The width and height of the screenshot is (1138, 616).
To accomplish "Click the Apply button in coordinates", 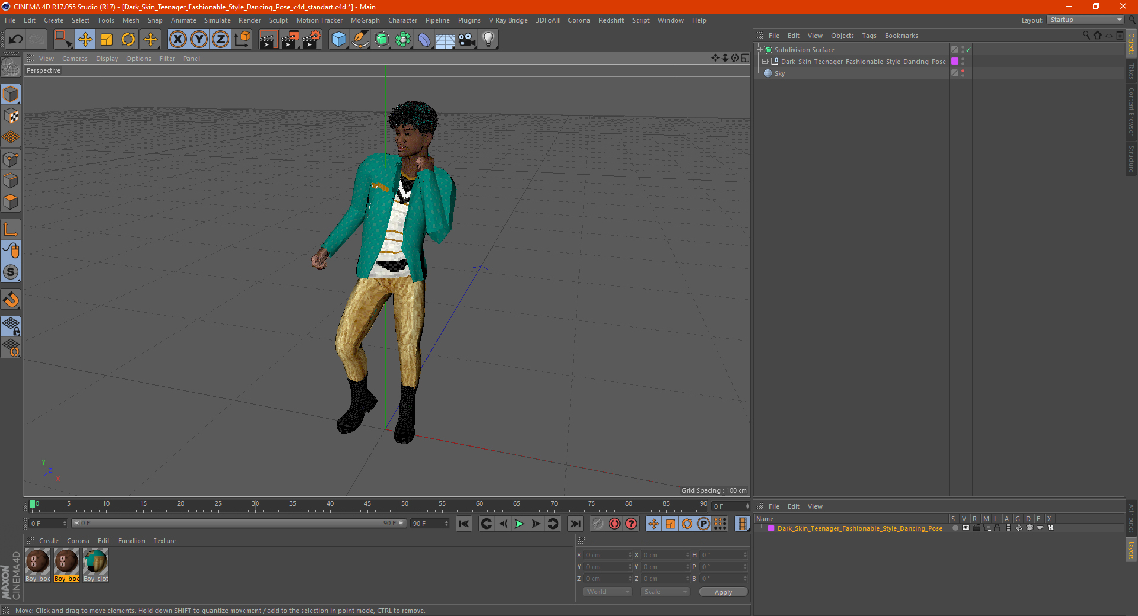I will coord(723,592).
